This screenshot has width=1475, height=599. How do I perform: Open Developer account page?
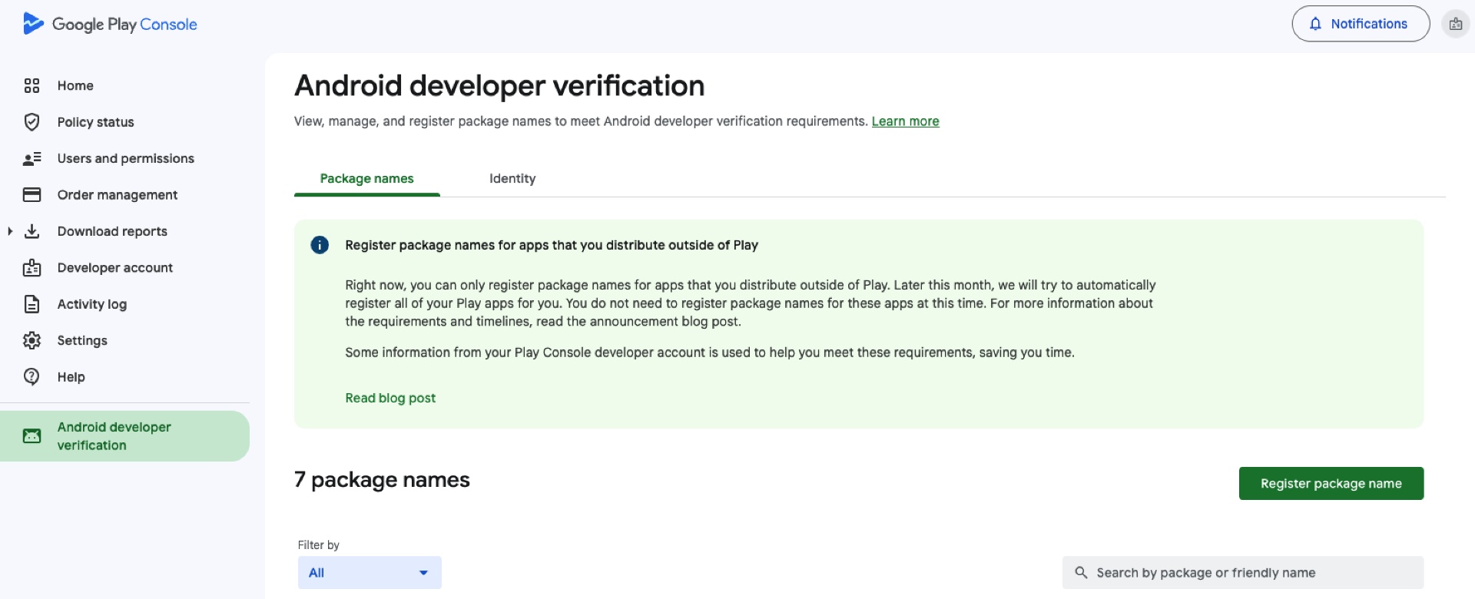114,268
